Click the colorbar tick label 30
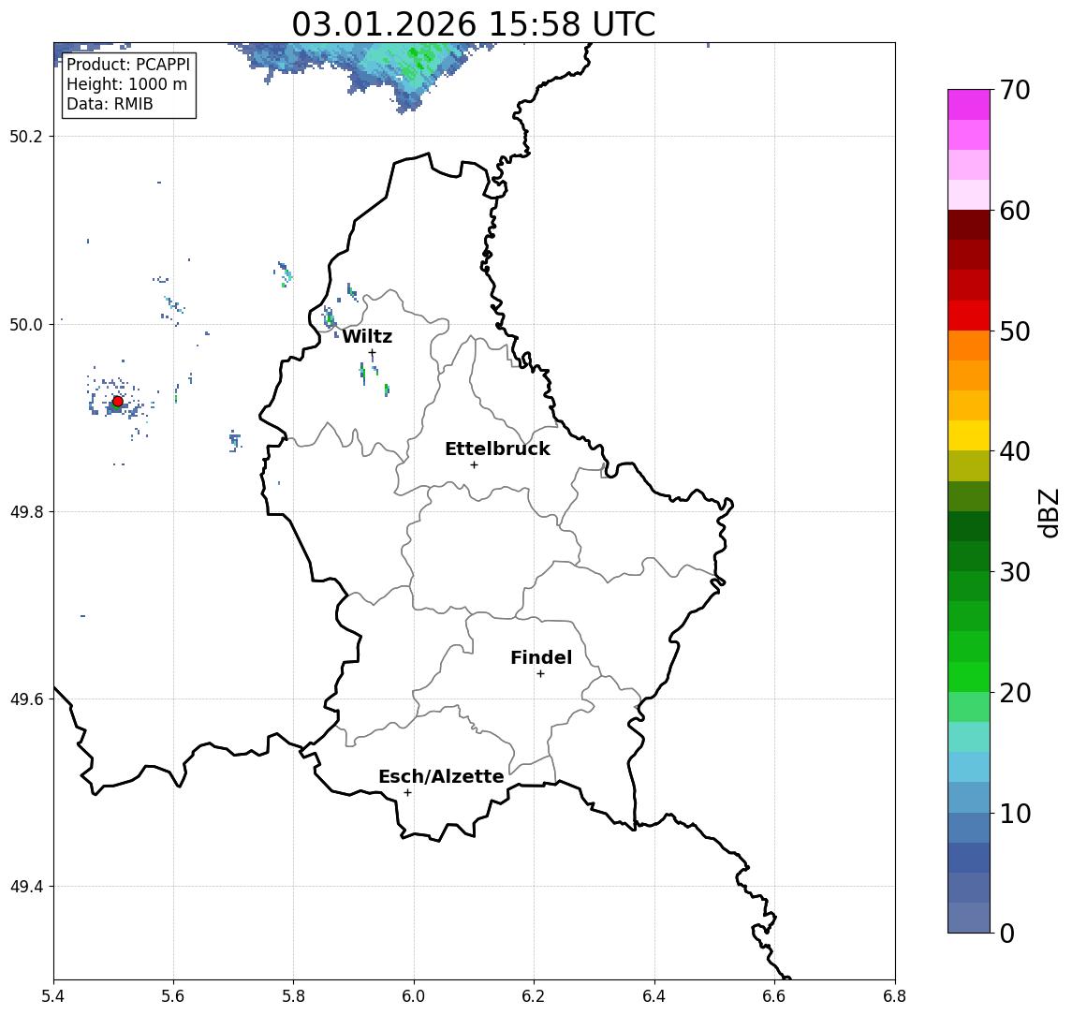 (x=1015, y=572)
